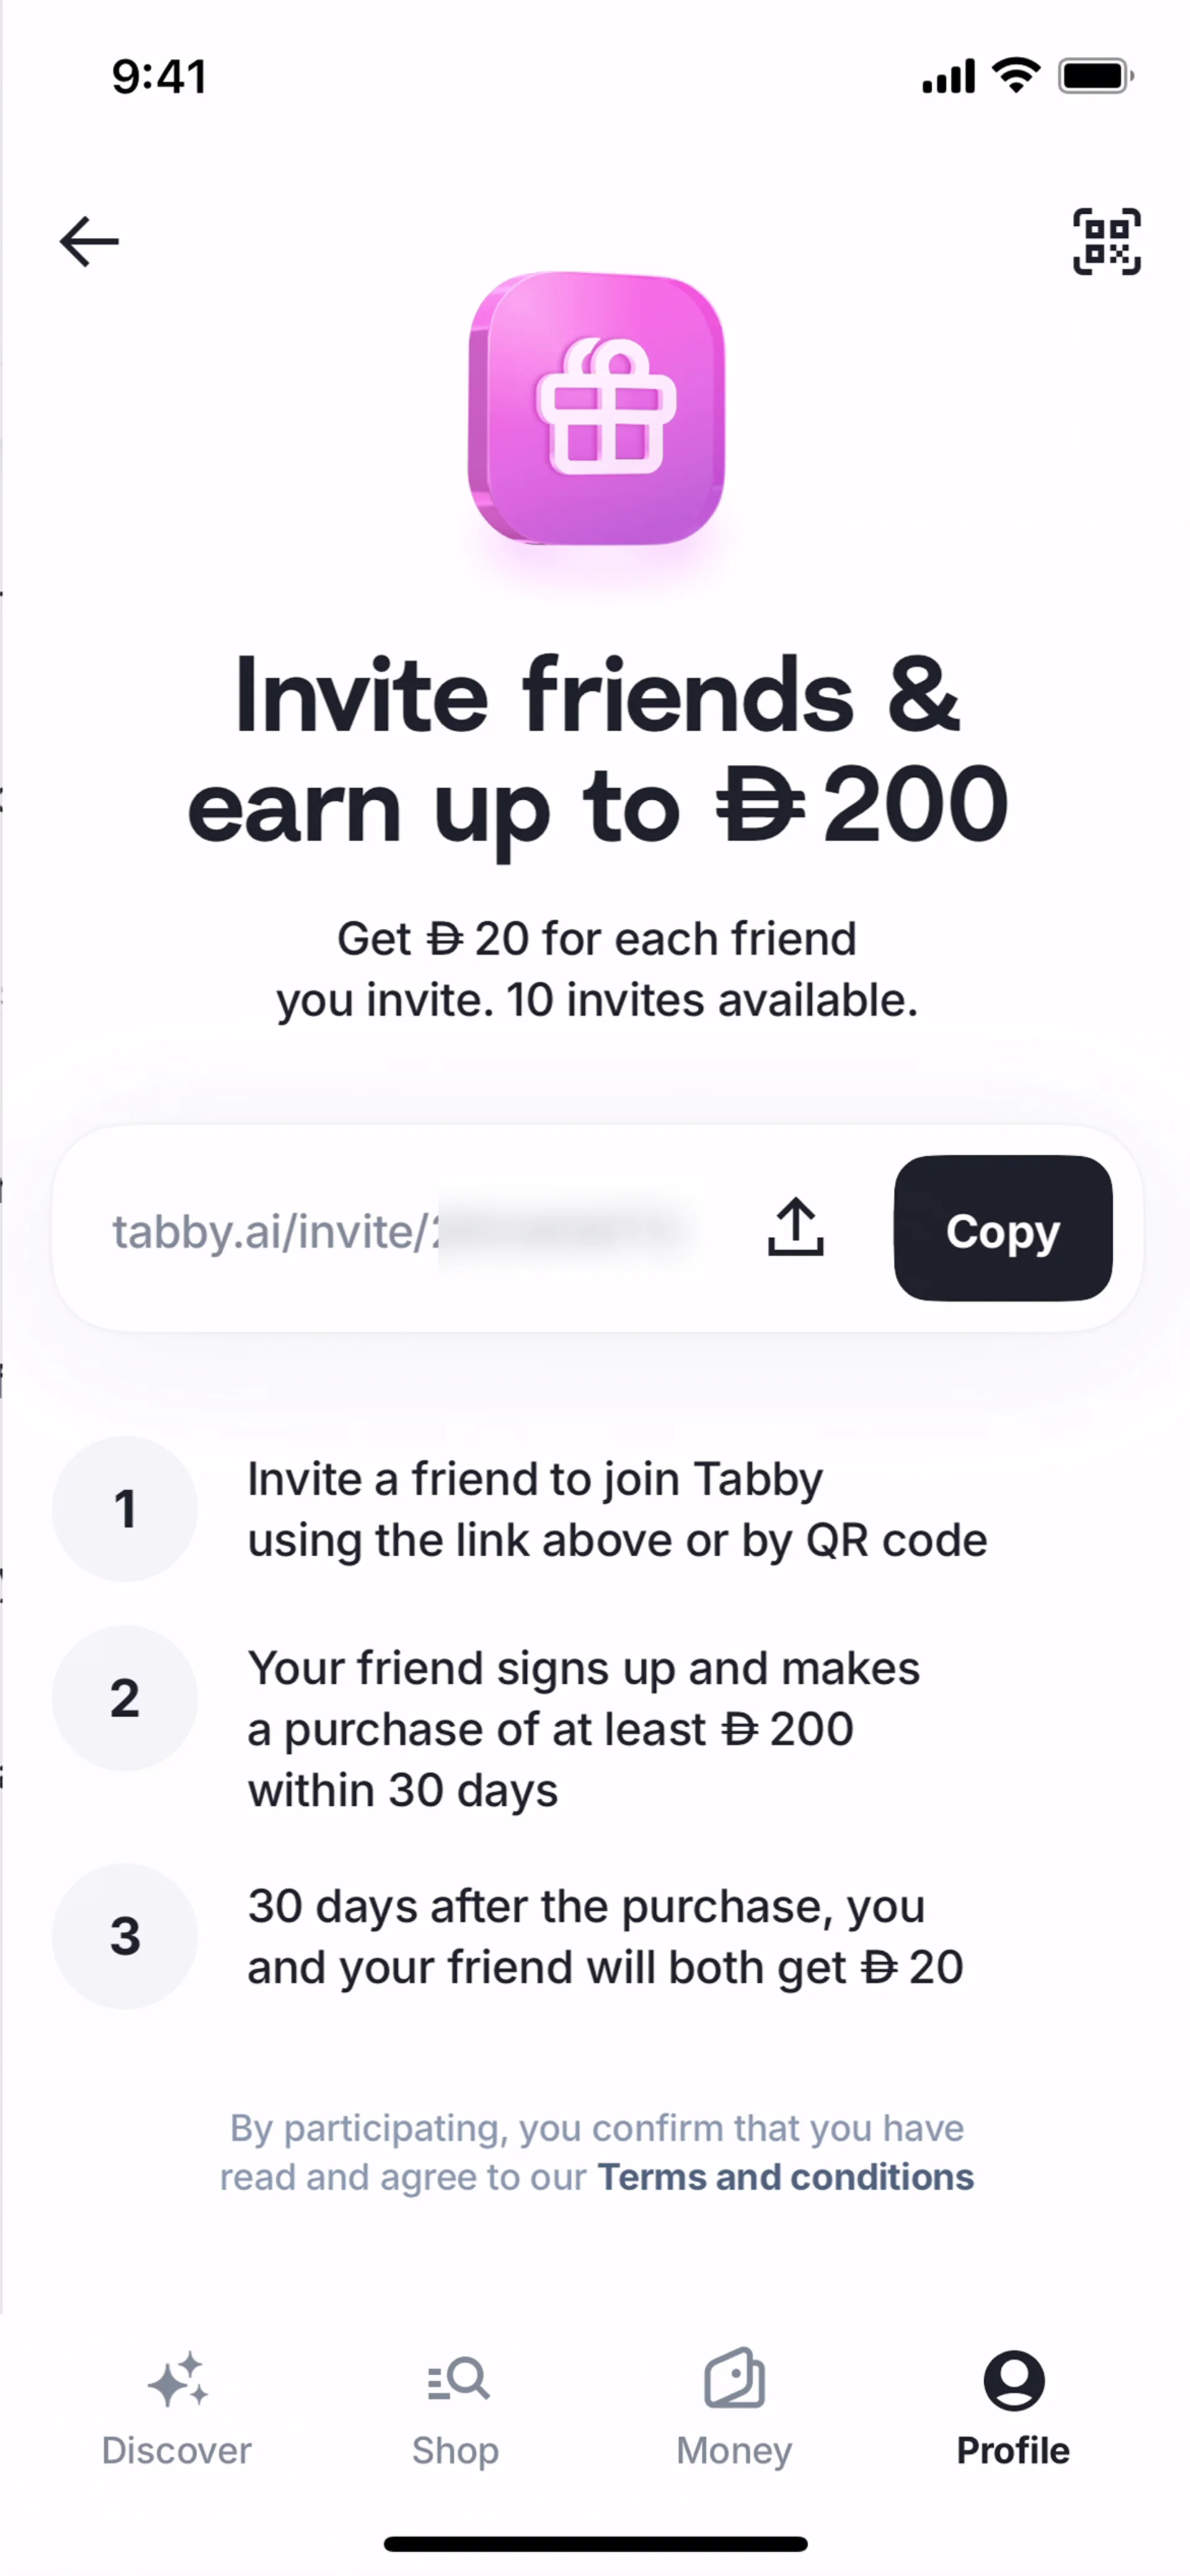Tap the battery icon in status bar
The width and height of the screenshot is (1190, 2576).
[x=1096, y=76]
